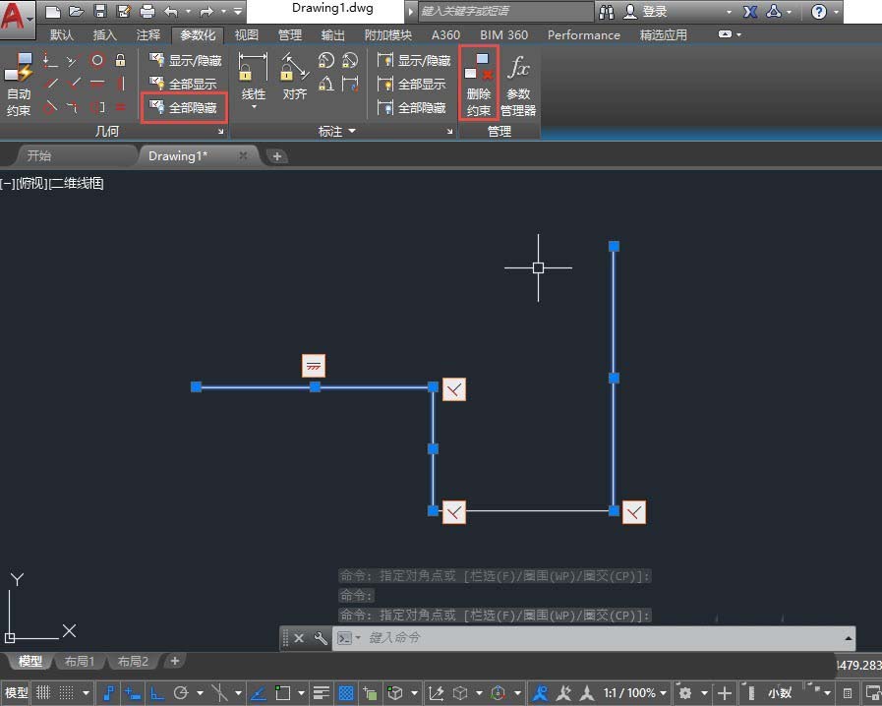Image resolution: width=882 pixels, height=706 pixels.
Task: Open the 标注 panel dialog launcher arrow
Action: point(449,131)
